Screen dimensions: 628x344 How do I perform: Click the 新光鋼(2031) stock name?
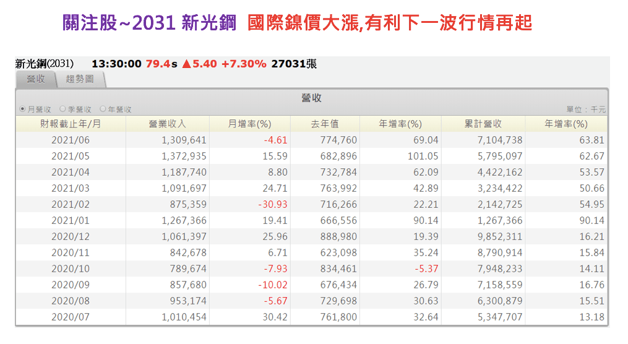[45, 64]
